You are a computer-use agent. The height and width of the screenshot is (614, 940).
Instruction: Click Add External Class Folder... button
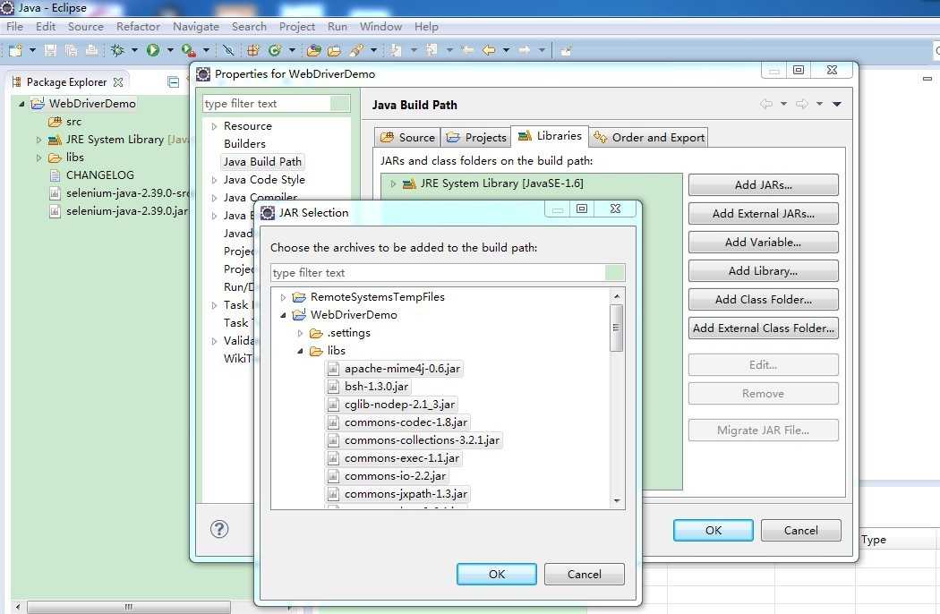point(763,328)
